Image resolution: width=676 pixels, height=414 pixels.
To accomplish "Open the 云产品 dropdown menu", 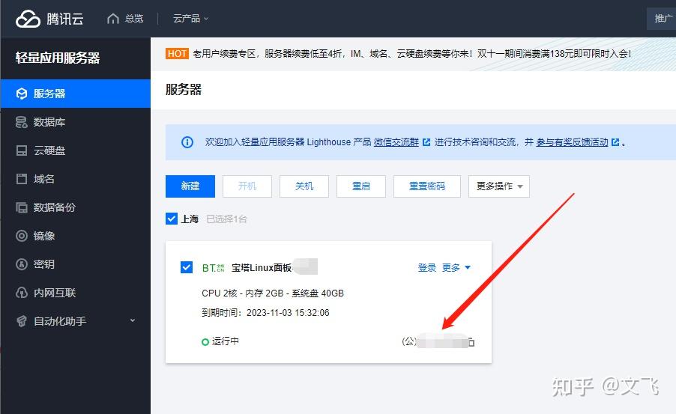I will pyautogui.click(x=190, y=19).
